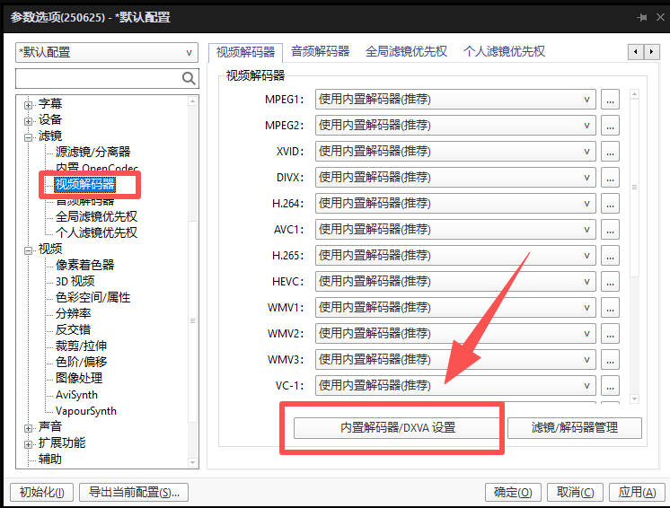This screenshot has height=508, width=670.
Task: Open the 默认配置 profile dropdown
Action: point(106,53)
